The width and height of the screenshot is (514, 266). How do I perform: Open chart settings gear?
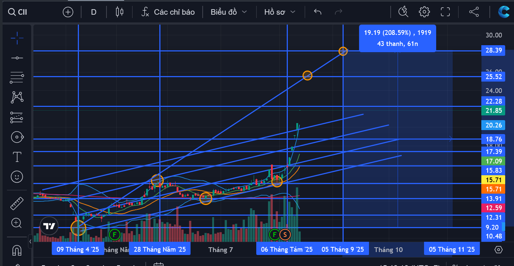click(424, 12)
